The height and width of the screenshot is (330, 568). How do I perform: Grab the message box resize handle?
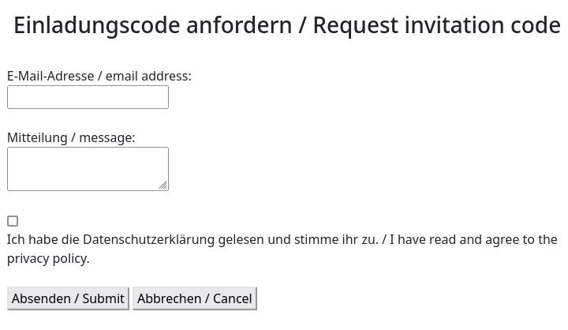coord(163,185)
